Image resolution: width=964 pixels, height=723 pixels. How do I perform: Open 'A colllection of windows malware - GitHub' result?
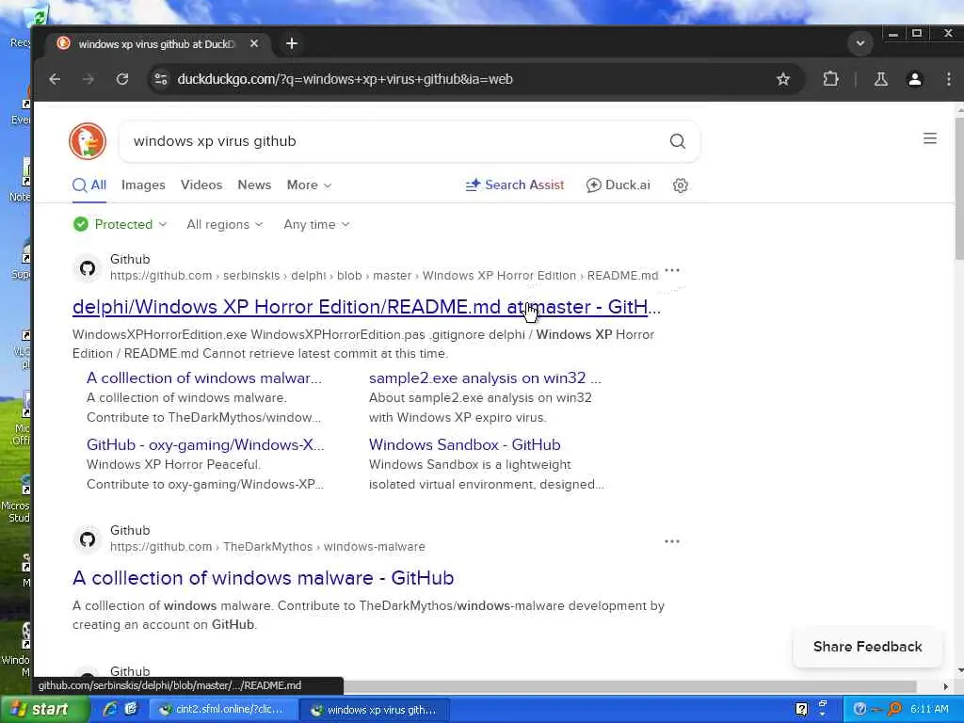[x=264, y=577]
